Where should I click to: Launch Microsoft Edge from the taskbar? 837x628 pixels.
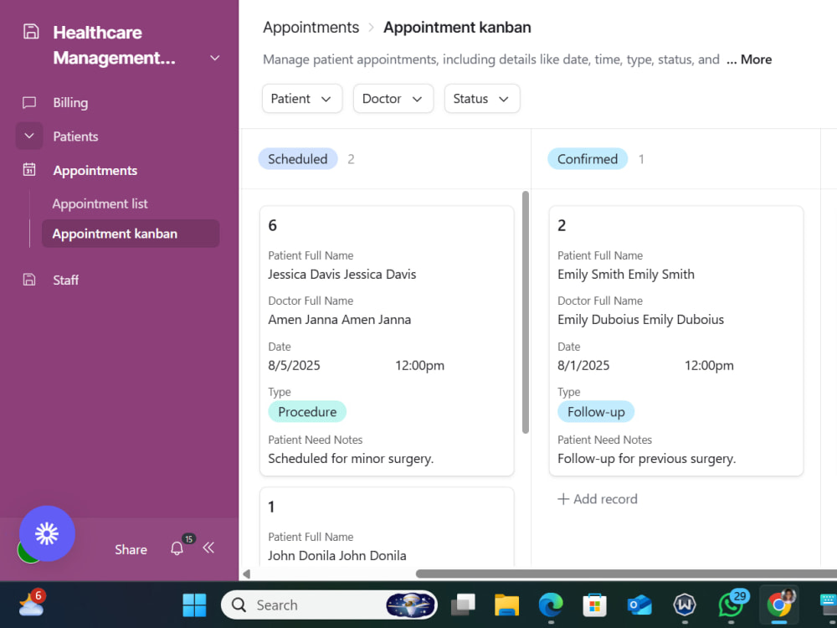[551, 605]
